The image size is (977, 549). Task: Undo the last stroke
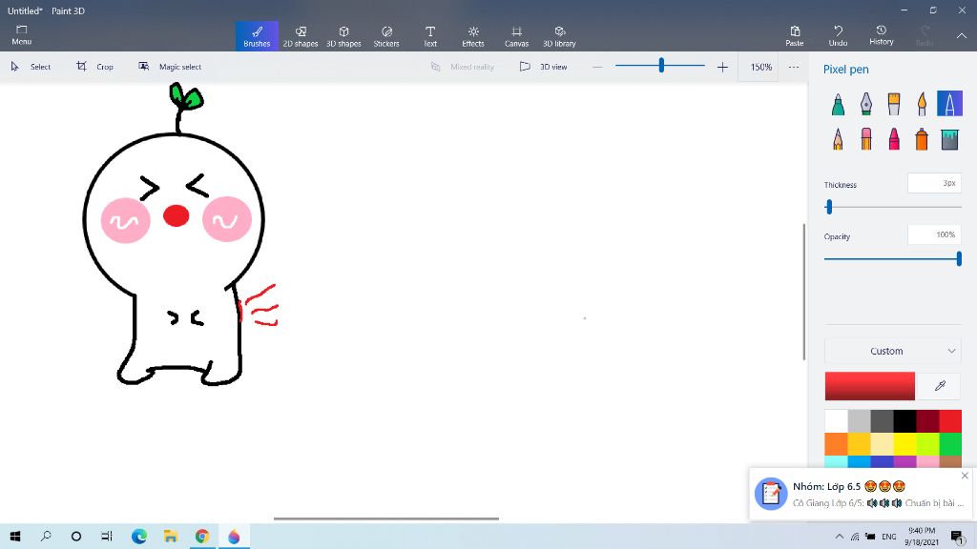[838, 35]
